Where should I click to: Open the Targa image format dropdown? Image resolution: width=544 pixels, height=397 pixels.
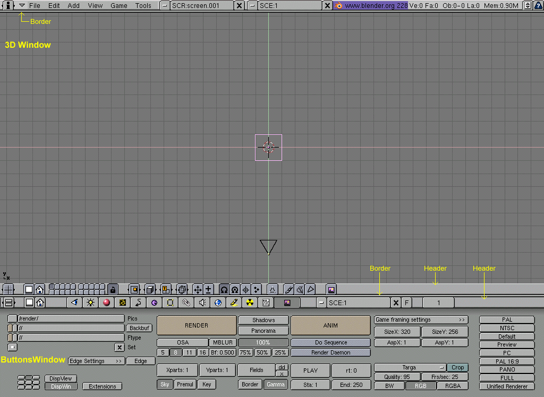410,367
